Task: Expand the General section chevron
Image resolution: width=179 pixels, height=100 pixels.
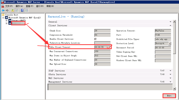Action: (171, 22)
